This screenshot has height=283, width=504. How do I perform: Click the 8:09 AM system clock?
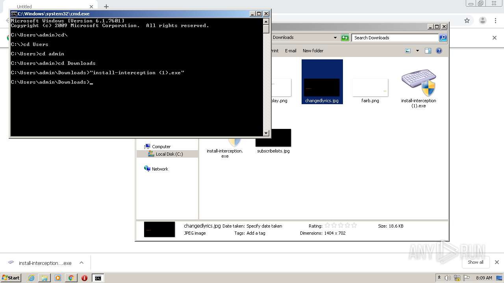[484, 278]
